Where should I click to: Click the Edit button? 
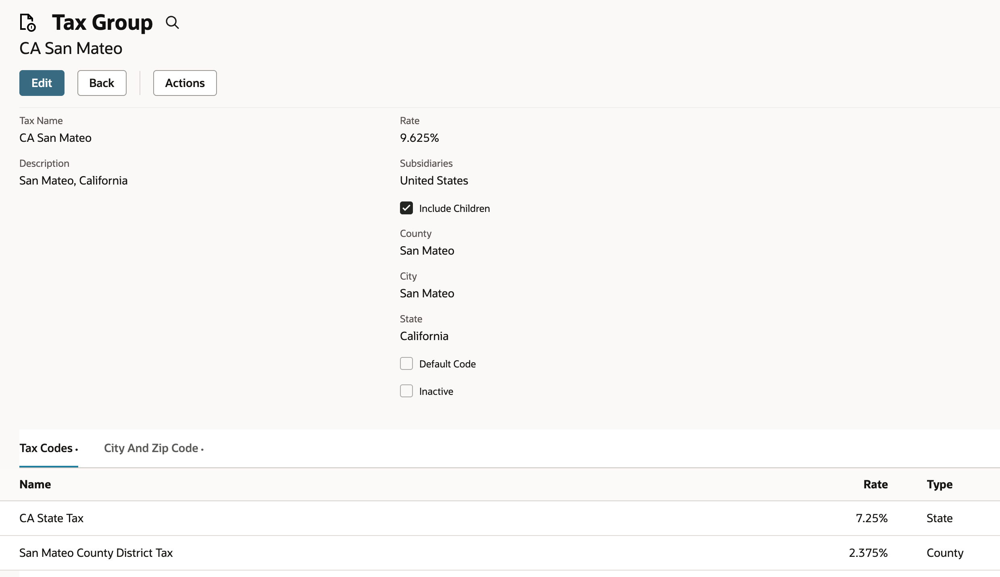[x=42, y=83]
